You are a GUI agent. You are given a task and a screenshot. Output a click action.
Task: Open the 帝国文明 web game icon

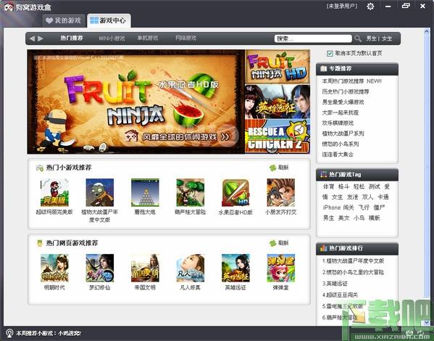click(145, 268)
